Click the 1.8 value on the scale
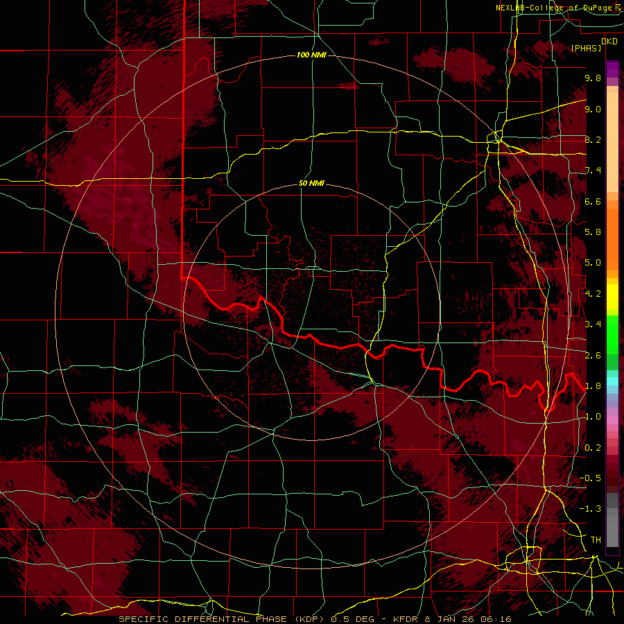This screenshot has width=624, height=624. [593, 386]
